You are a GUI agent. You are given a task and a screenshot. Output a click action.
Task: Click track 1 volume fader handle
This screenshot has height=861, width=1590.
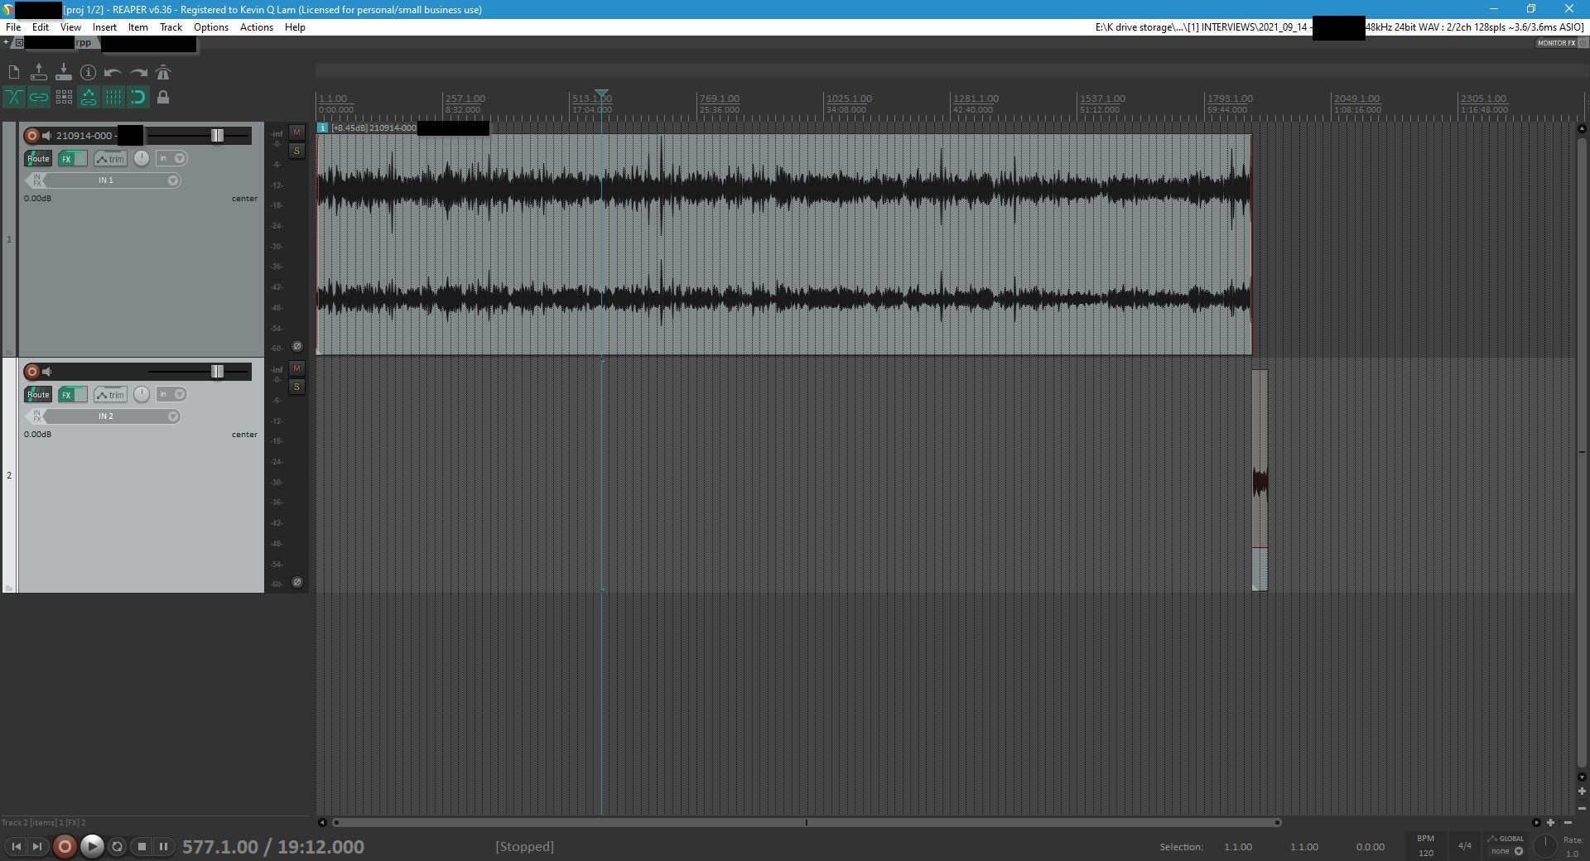[x=217, y=136]
